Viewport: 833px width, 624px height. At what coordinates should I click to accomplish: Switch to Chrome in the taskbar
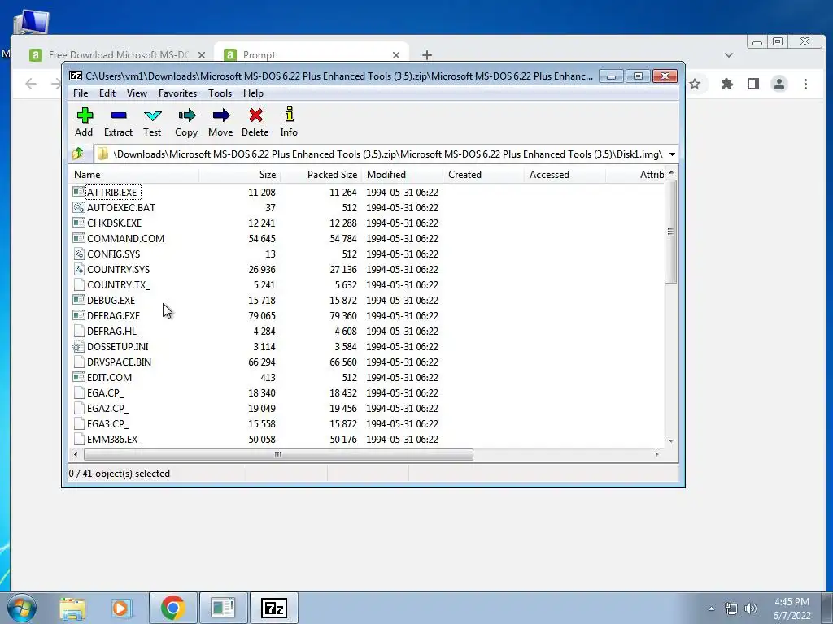tap(172, 608)
